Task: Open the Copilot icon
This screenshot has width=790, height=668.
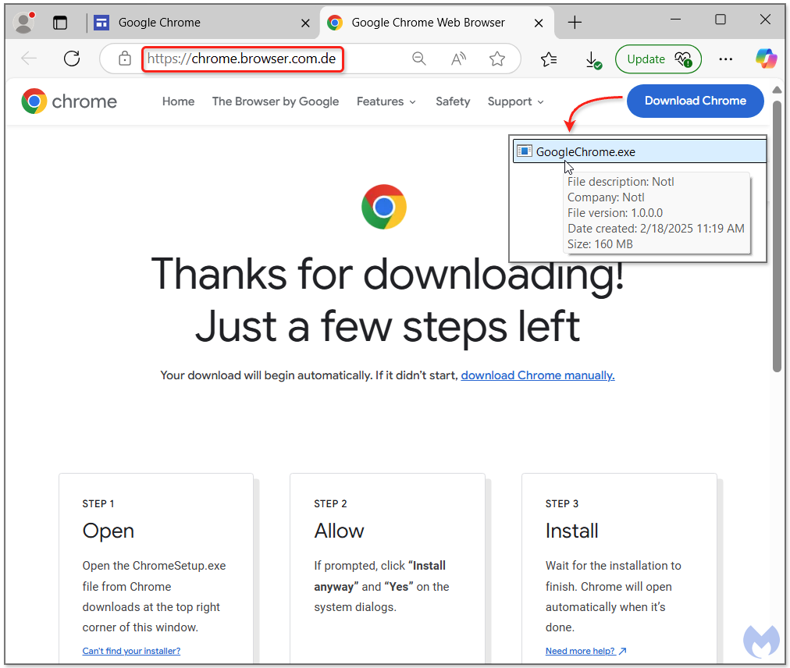Action: (766, 59)
